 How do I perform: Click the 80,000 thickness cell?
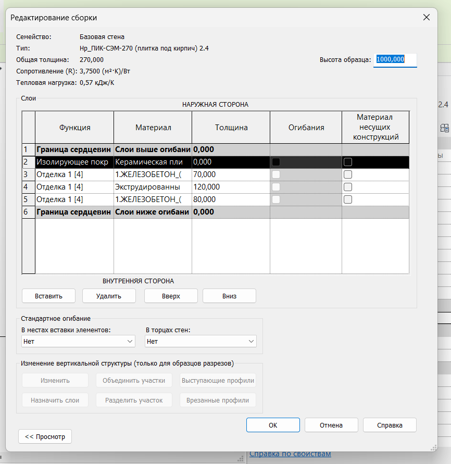[231, 199]
